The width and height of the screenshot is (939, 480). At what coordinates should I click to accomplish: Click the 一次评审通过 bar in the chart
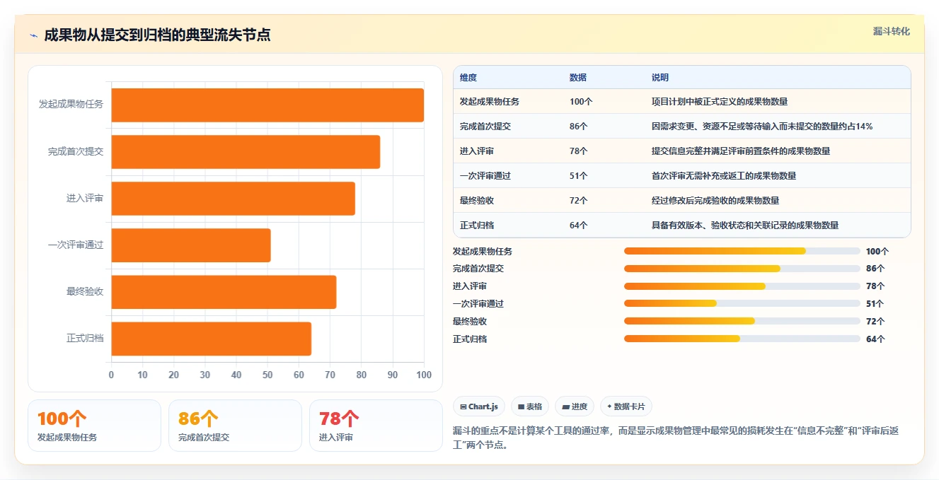191,245
